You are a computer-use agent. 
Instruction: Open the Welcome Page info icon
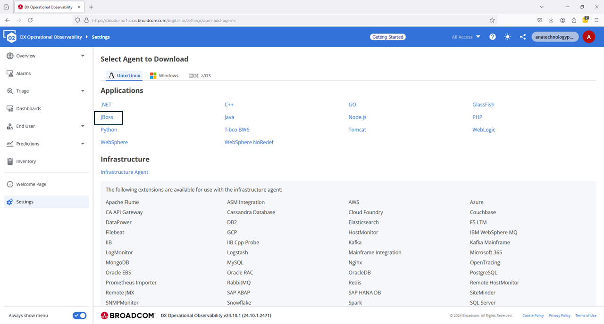[x=10, y=184]
